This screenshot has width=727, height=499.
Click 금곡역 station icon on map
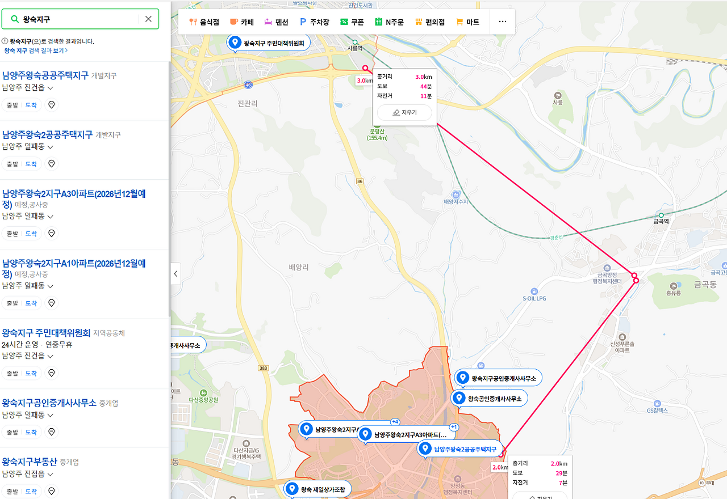pos(661,215)
